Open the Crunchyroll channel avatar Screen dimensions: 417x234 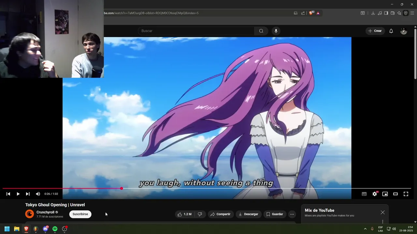(x=30, y=214)
